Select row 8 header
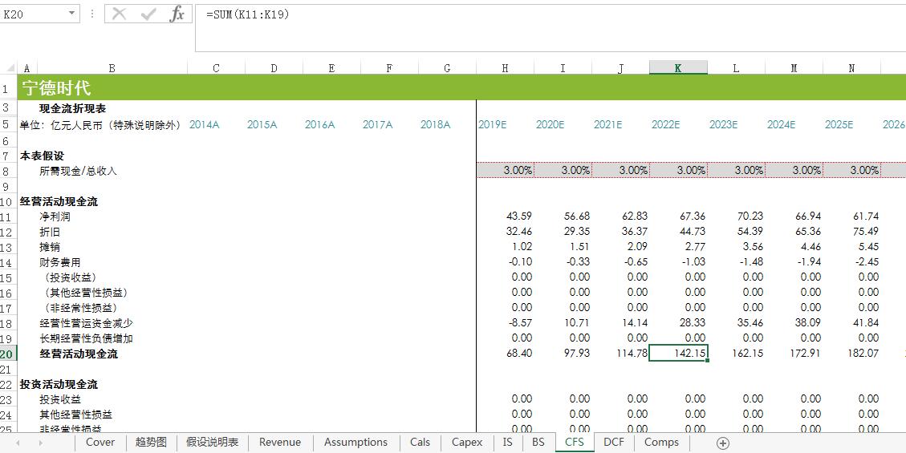The width and height of the screenshot is (906, 453). point(9,171)
